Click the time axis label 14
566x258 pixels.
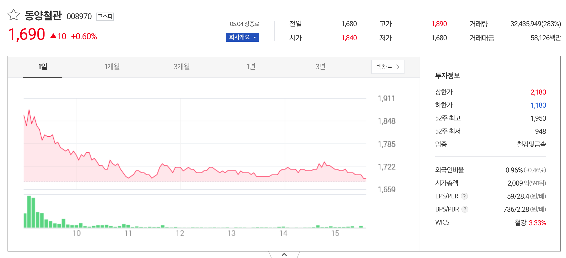[x=283, y=233]
